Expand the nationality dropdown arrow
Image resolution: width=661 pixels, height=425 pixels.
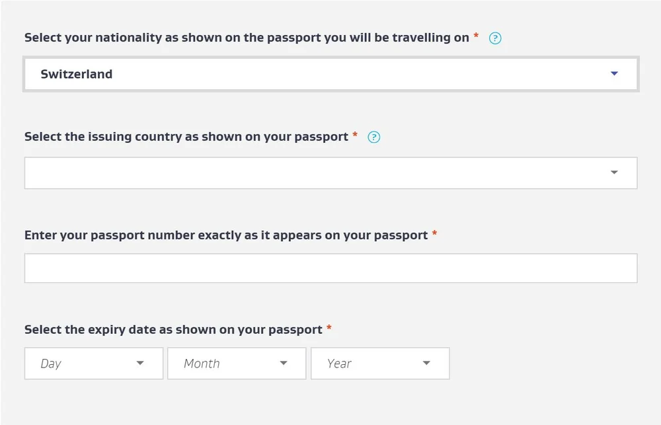614,74
